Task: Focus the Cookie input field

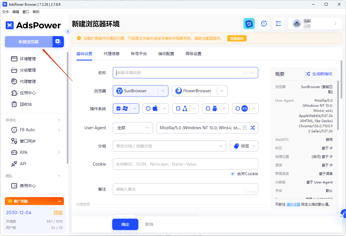Action: pos(185,164)
